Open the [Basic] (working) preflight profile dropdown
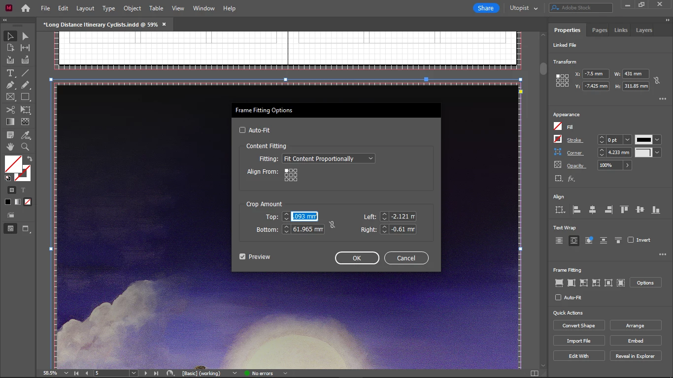 click(235, 373)
